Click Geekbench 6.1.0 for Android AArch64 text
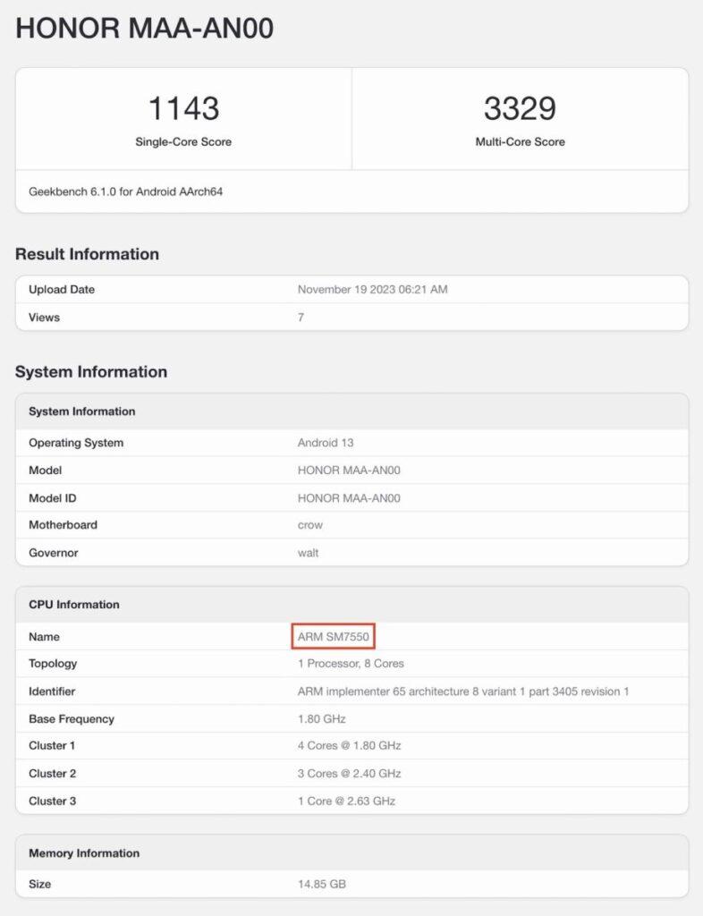This screenshot has width=703, height=916. 125,191
